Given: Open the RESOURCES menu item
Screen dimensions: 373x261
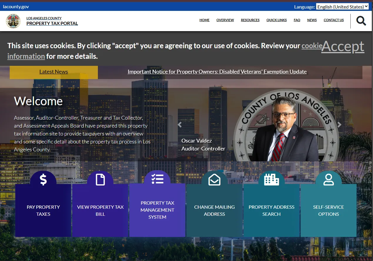Looking at the screenshot, I should [250, 20].
